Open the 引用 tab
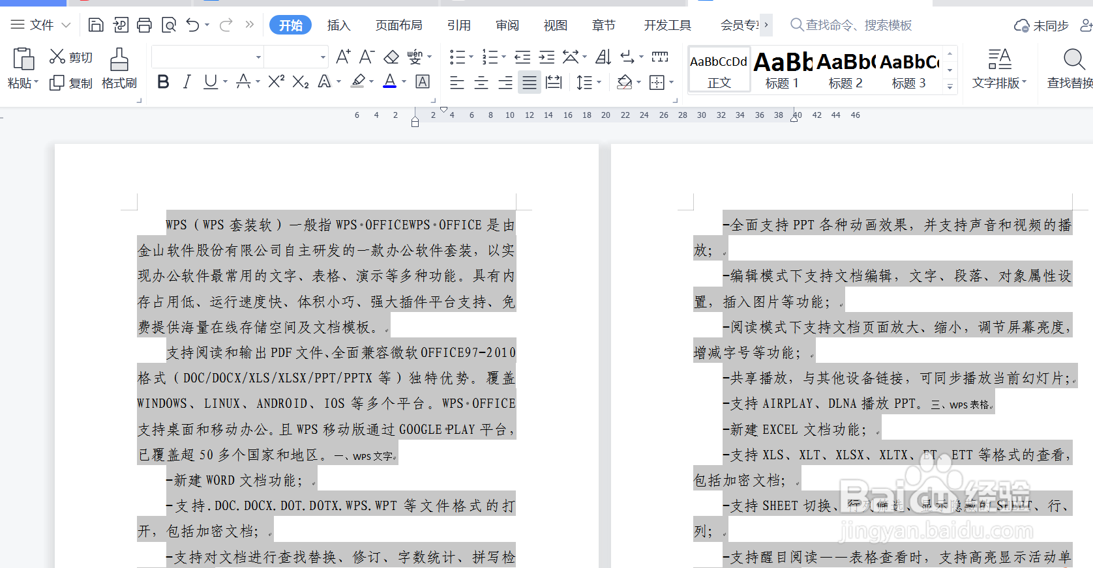The image size is (1093, 568). pos(459,25)
